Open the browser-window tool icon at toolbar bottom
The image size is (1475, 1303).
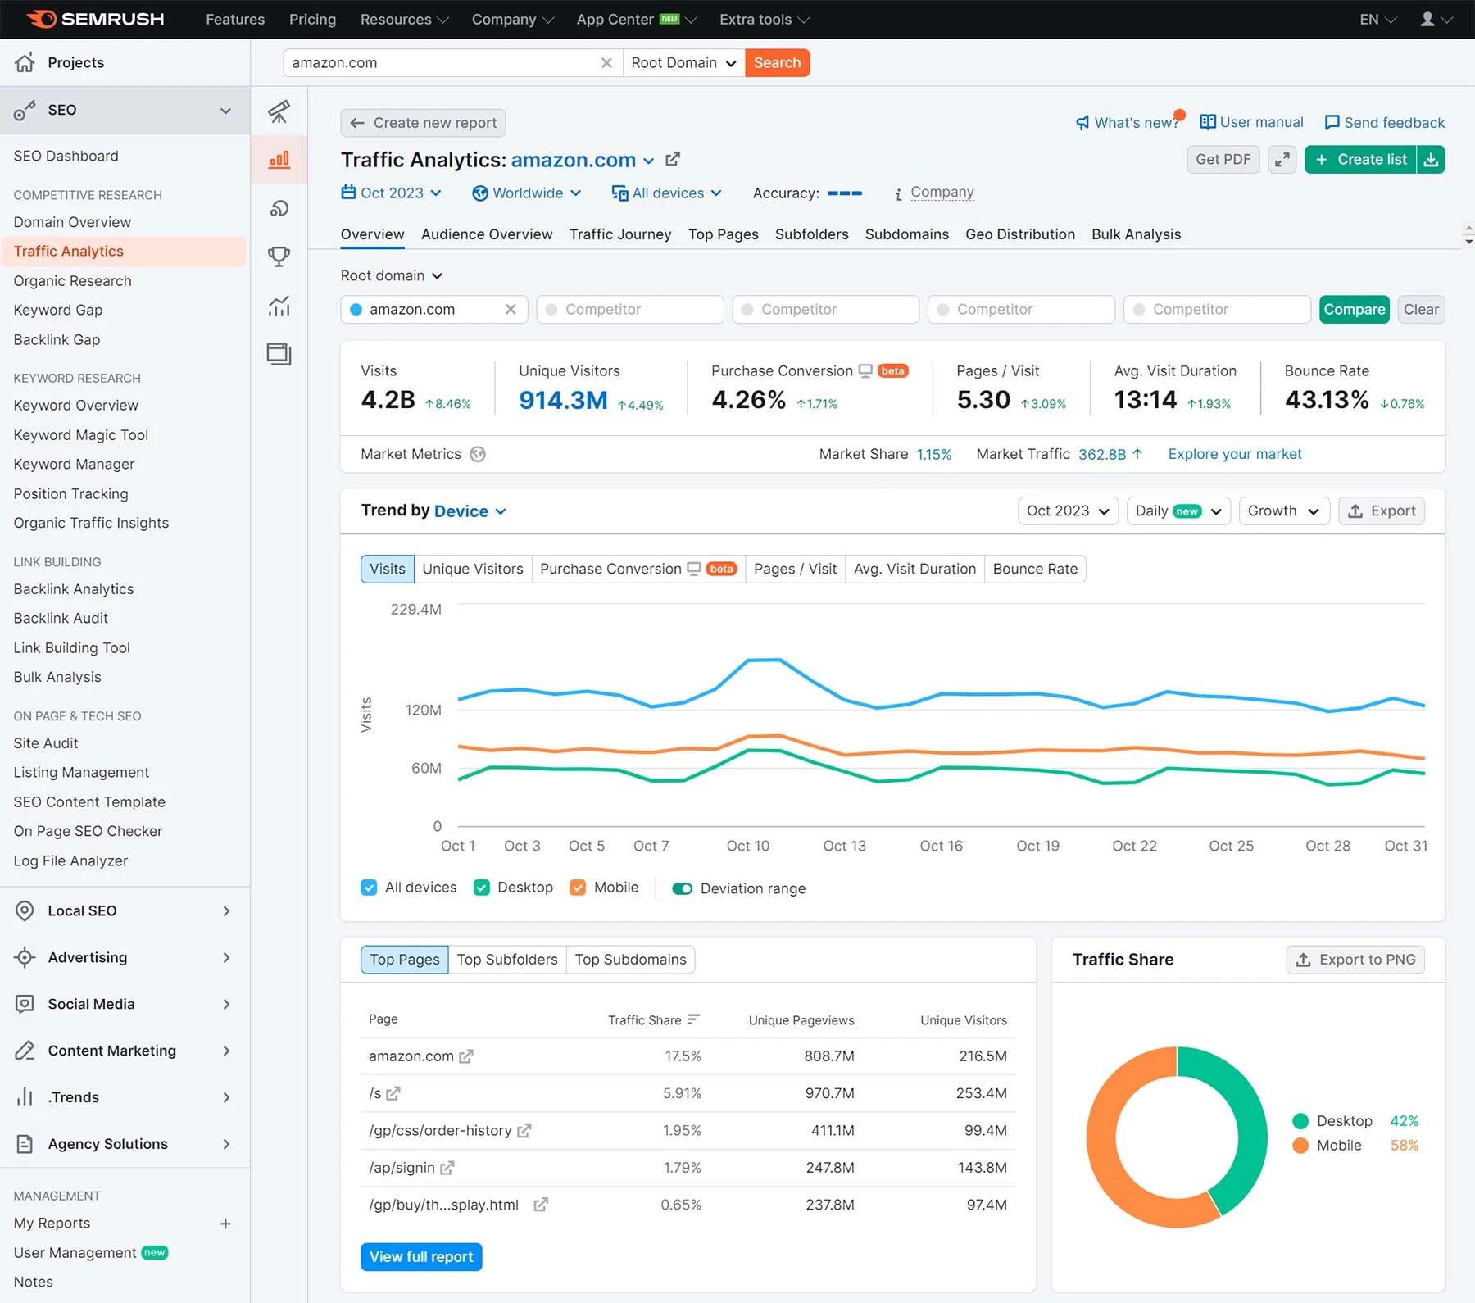tap(279, 354)
